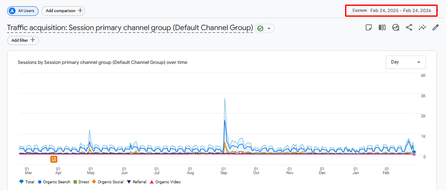446x190 pixels.
Task: Click the Traffic acquisition report title
Action: pos(130,28)
